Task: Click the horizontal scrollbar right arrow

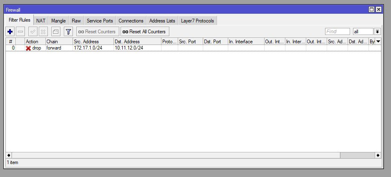Action: pos(378,155)
